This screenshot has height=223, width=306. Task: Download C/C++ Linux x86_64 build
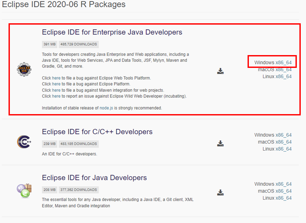283,149
